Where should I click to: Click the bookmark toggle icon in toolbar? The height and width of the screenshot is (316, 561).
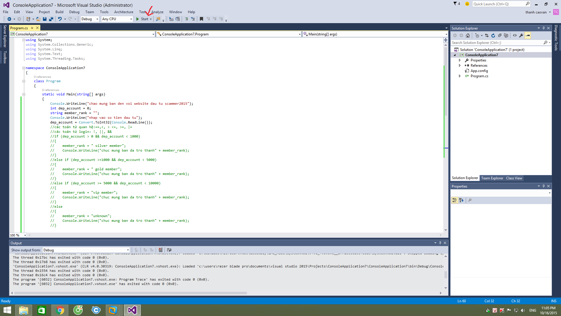point(201,19)
